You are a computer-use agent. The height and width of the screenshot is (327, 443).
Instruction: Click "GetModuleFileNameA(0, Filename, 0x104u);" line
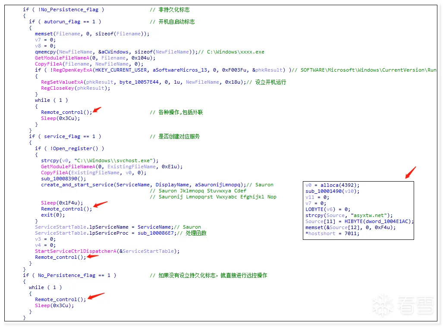point(95,58)
